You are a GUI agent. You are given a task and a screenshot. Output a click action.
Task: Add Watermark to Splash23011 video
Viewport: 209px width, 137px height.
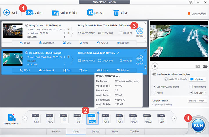click(47, 70)
